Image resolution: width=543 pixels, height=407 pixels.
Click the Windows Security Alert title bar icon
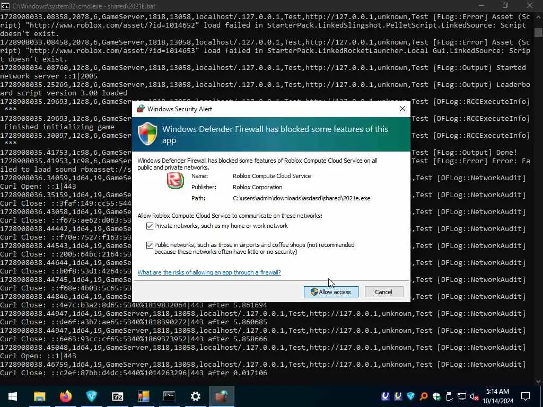point(140,109)
